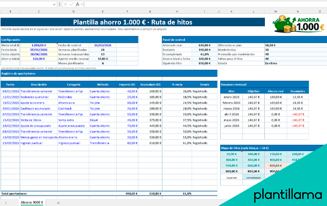Select the Fecha inicio cell '05/01/2026'
This screenshot has width=327, height=206.
point(39,49)
